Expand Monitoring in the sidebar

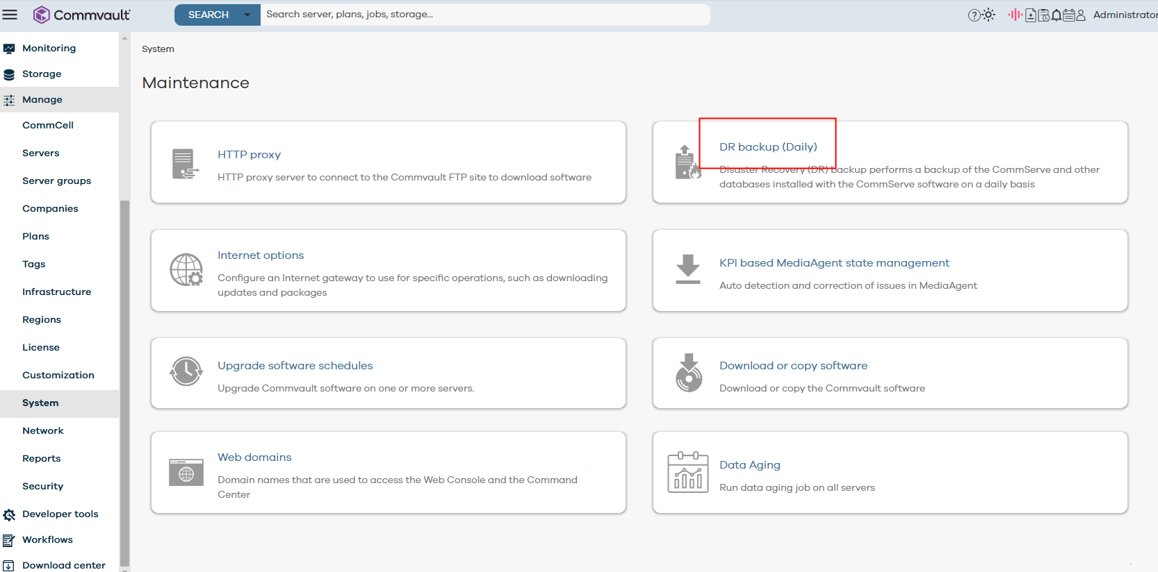click(49, 48)
